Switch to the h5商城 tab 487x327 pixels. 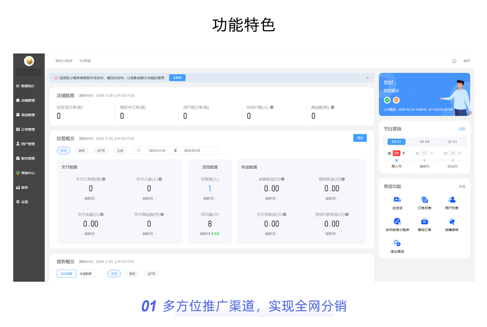click(x=85, y=61)
